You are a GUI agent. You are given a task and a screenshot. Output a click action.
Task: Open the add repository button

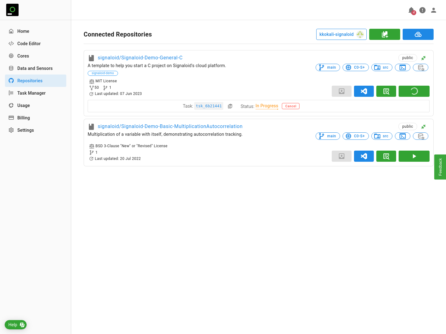click(x=384, y=34)
